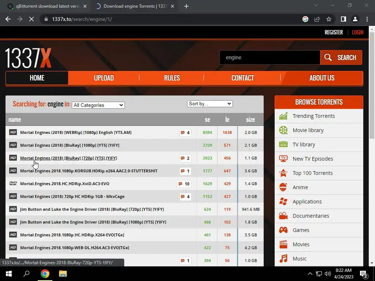Toggle the browser side panel icon
Screen dimensions: 375x281
pos(344,19)
